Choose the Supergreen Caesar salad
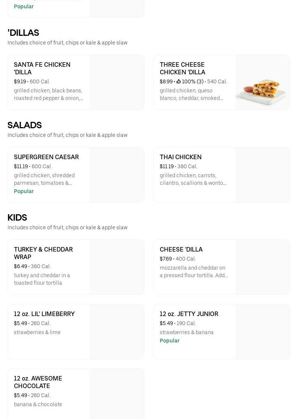303x419 pixels. [46, 157]
